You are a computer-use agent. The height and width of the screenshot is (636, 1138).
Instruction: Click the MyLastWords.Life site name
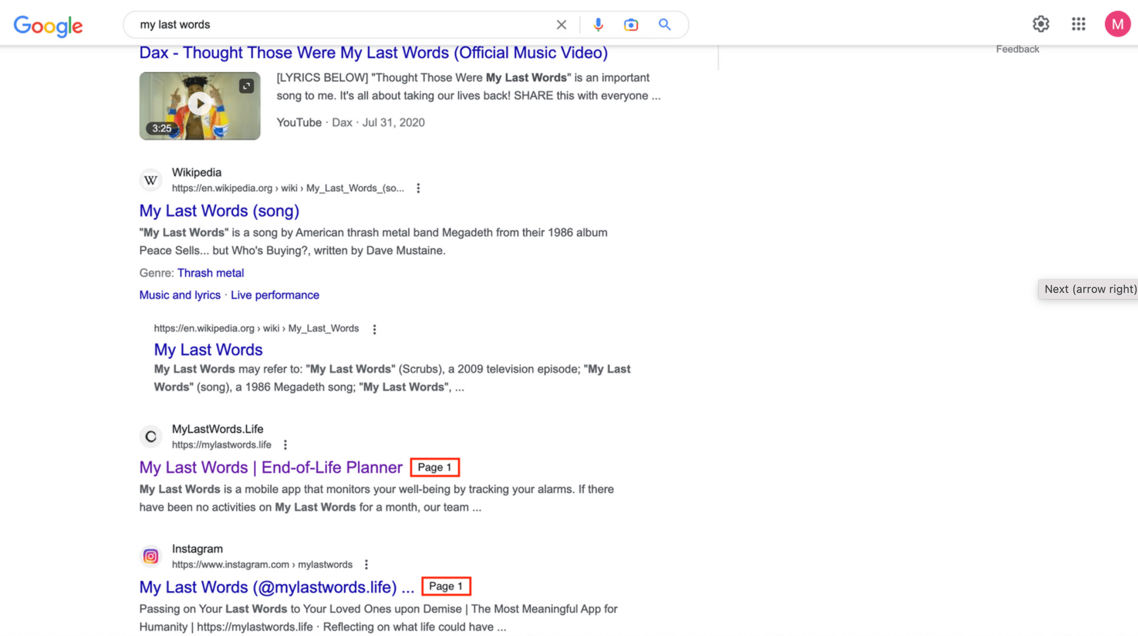[218, 429]
